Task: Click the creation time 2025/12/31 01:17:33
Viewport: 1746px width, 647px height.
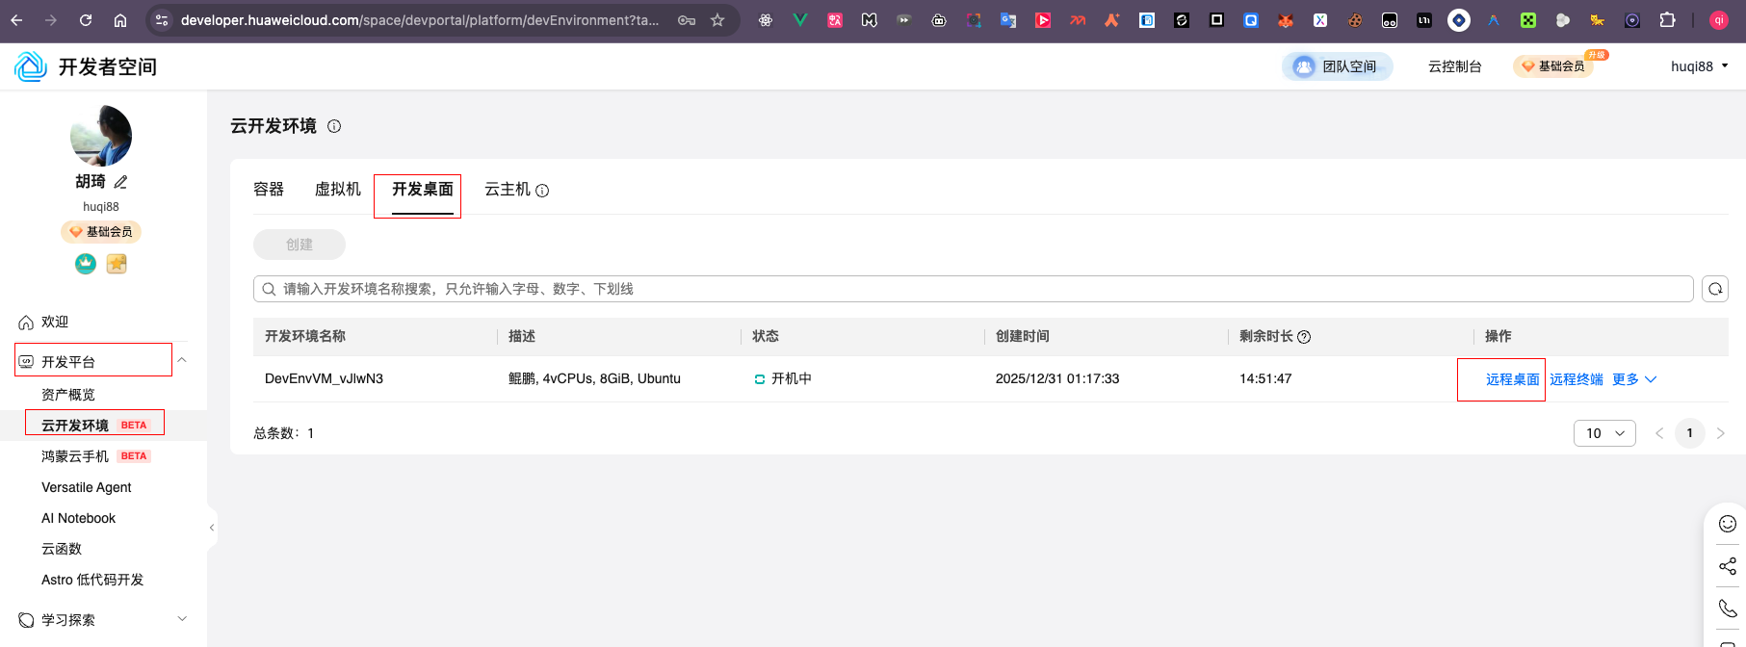Action: pos(1057,378)
